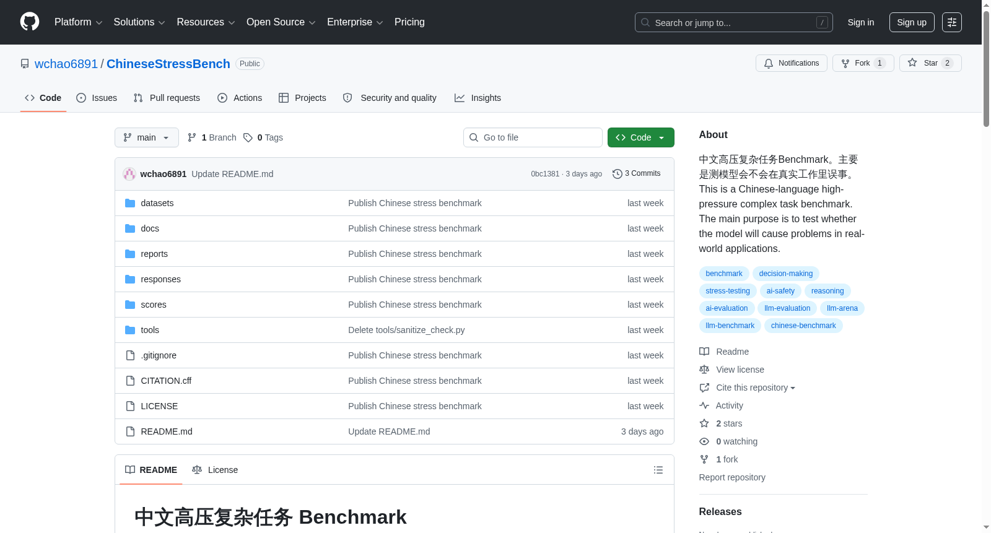The width and height of the screenshot is (991, 533).
Task: Click the CITATION.cff file icon
Action: (x=130, y=381)
